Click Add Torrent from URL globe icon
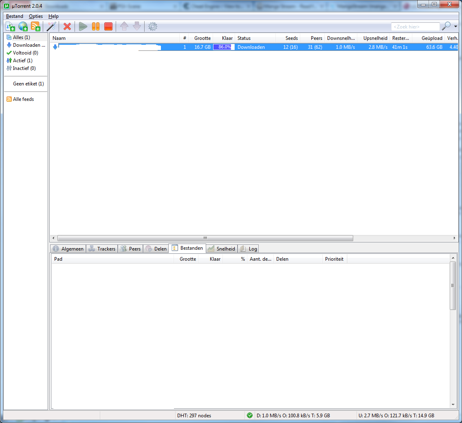 [23, 26]
